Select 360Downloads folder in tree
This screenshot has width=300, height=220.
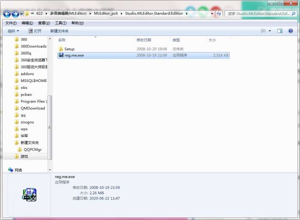(33, 46)
